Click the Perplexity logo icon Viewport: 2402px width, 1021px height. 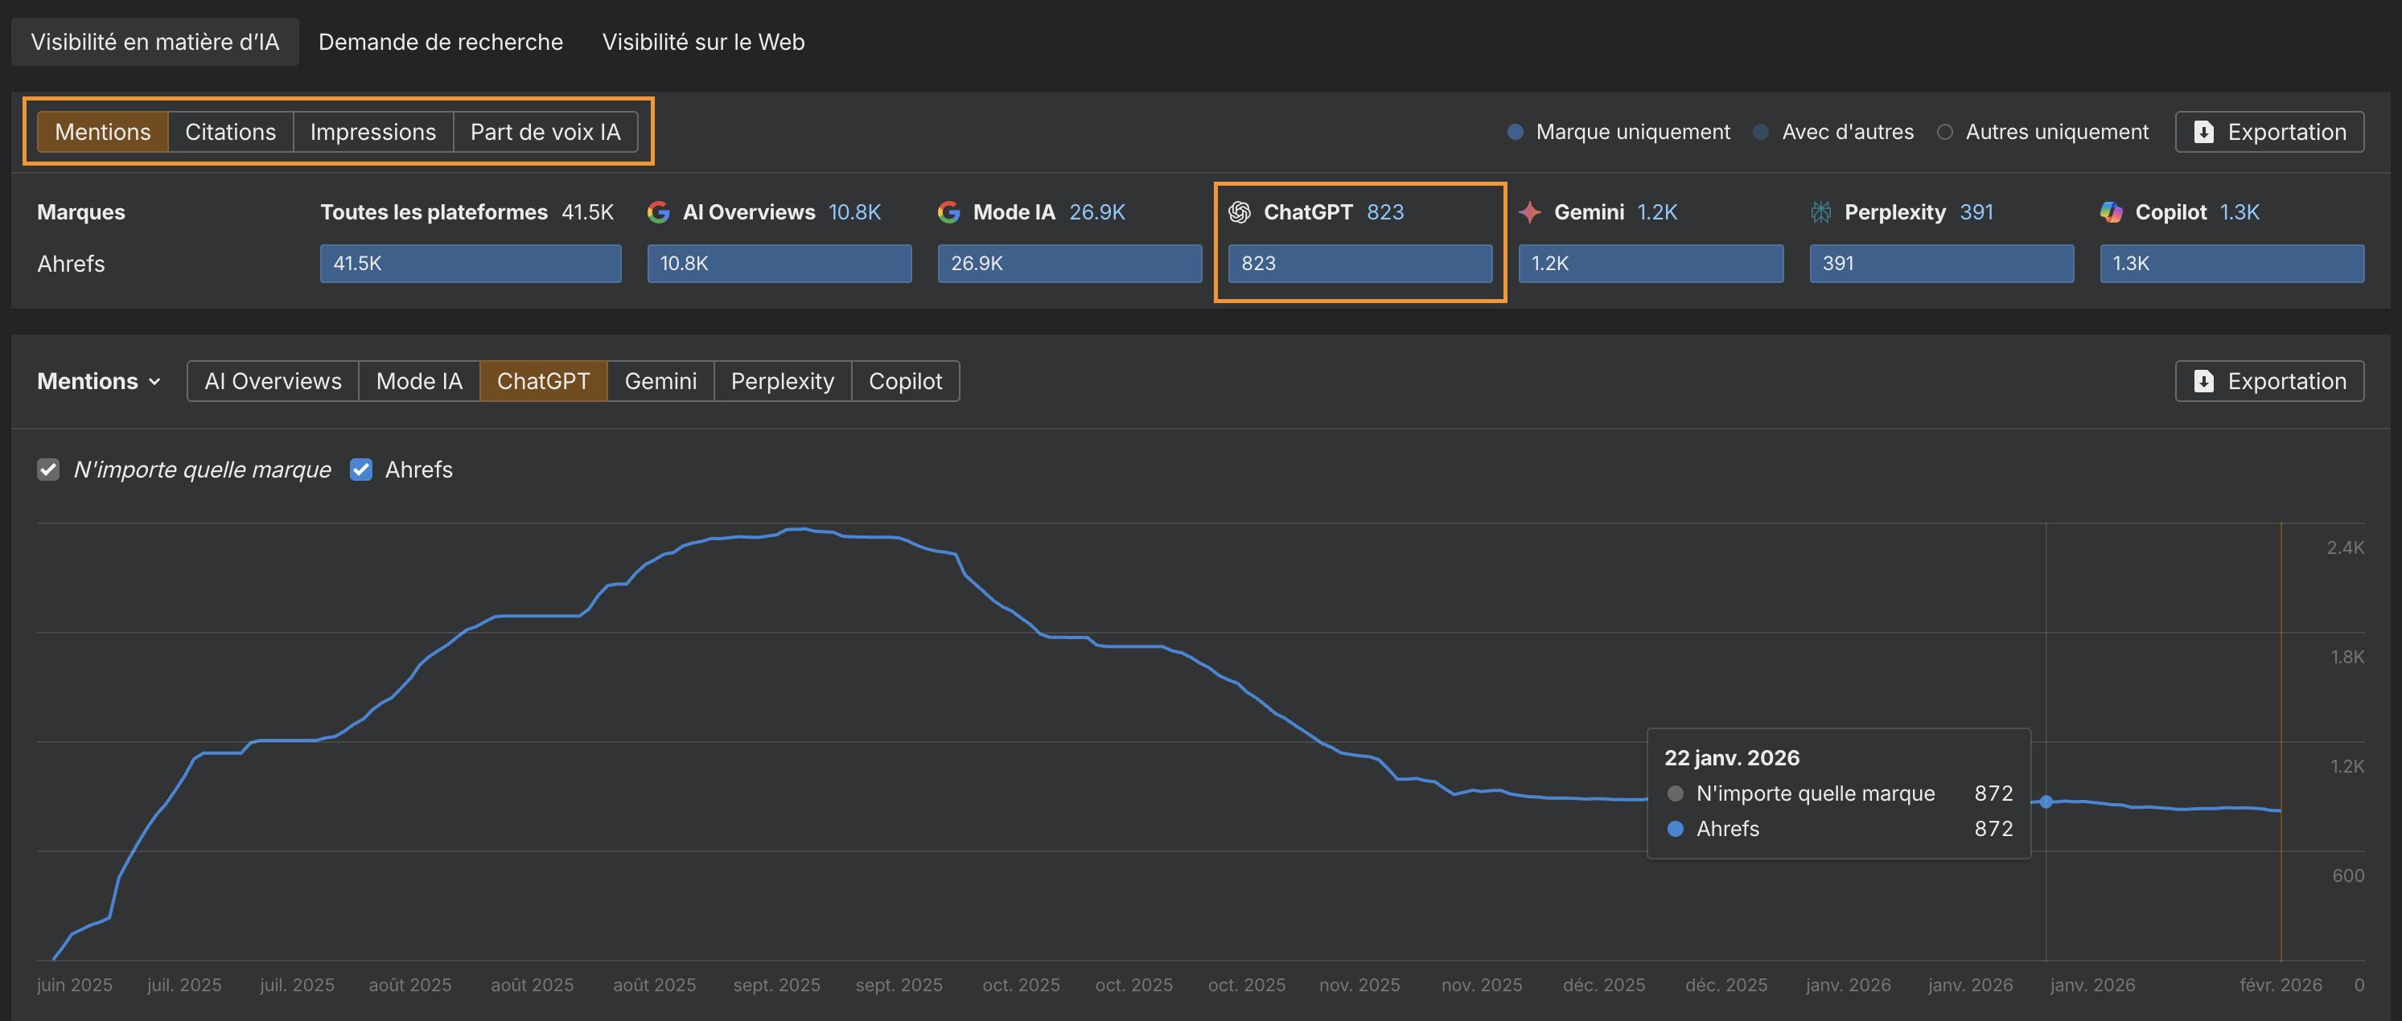click(1820, 212)
